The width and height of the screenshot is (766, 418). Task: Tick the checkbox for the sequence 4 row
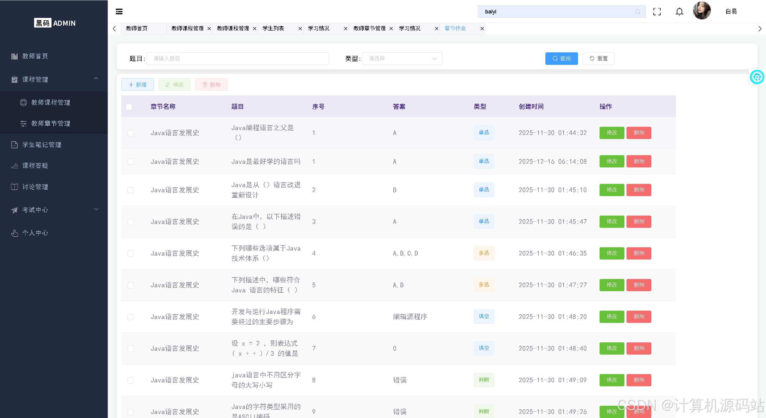[x=131, y=254]
